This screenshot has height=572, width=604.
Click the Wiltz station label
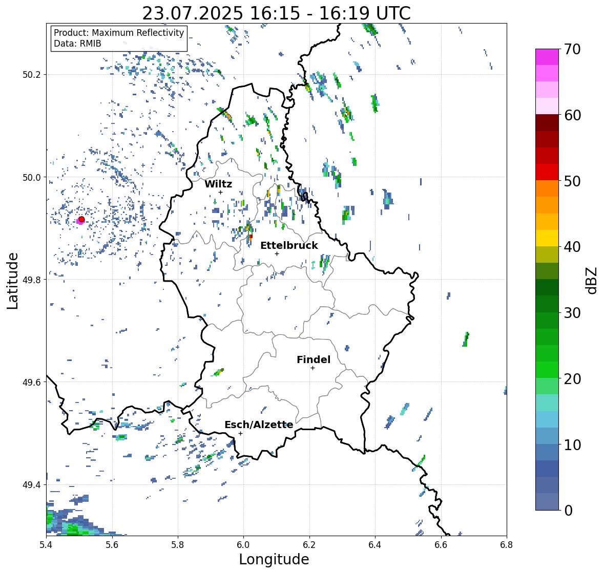(218, 184)
